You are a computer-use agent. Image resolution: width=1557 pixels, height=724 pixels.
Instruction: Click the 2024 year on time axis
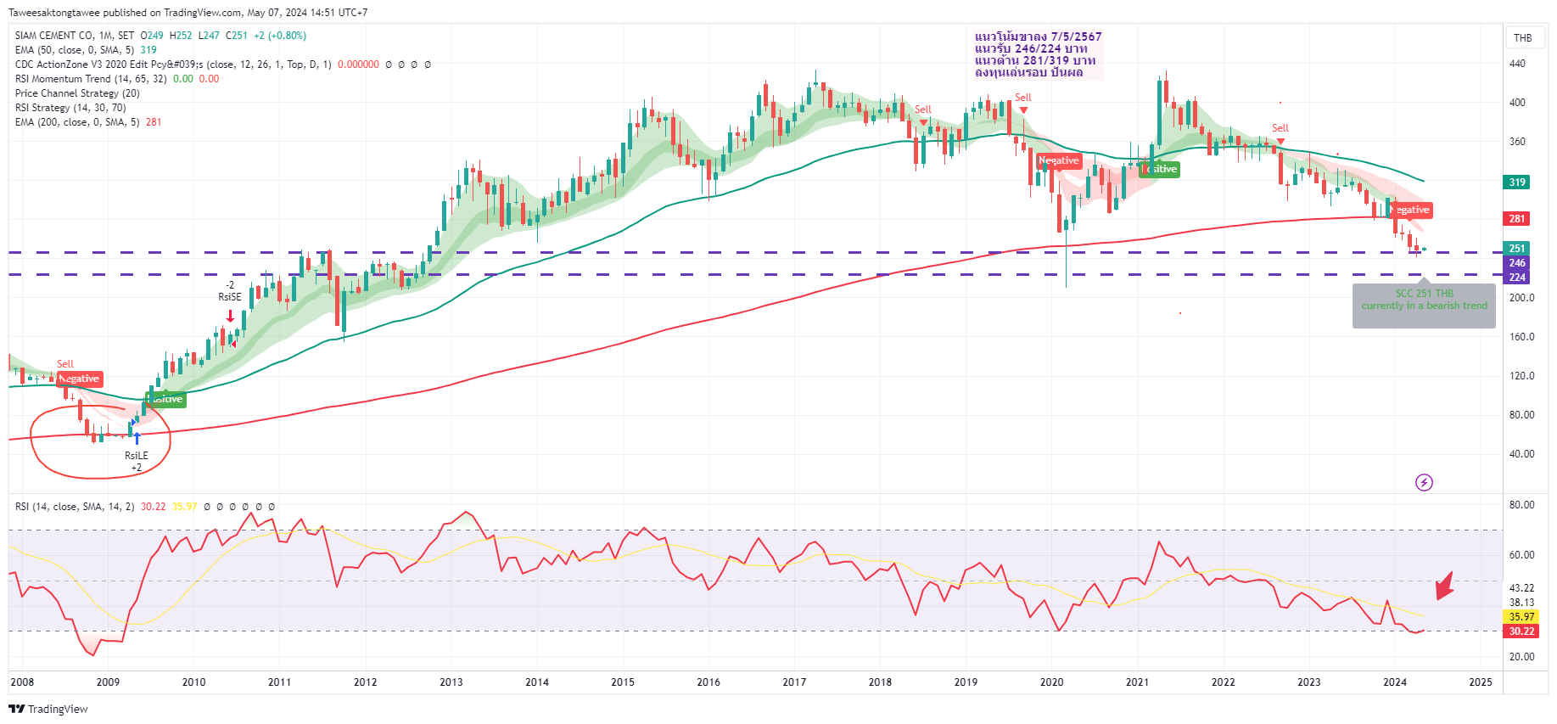pyautogui.click(x=1395, y=682)
